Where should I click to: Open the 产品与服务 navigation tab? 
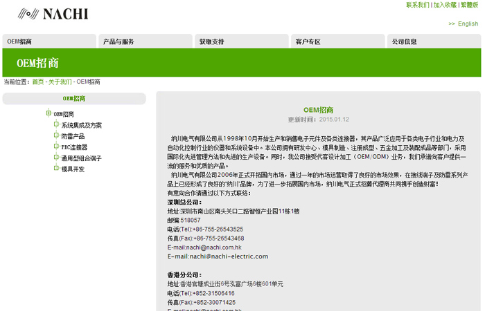click(x=145, y=41)
